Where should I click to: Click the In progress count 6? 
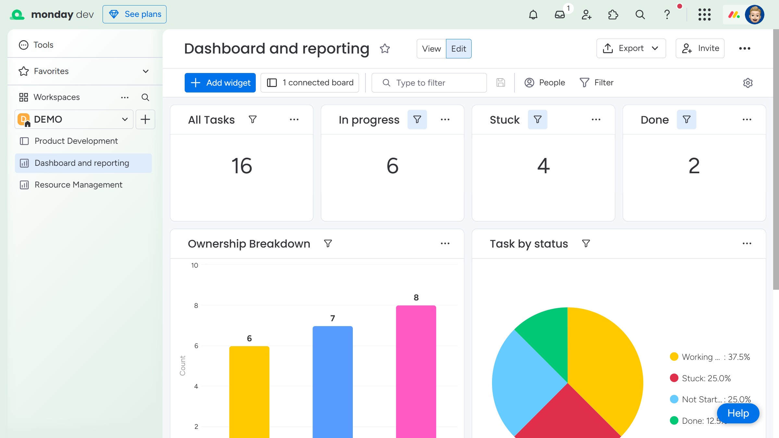pyautogui.click(x=392, y=166)
